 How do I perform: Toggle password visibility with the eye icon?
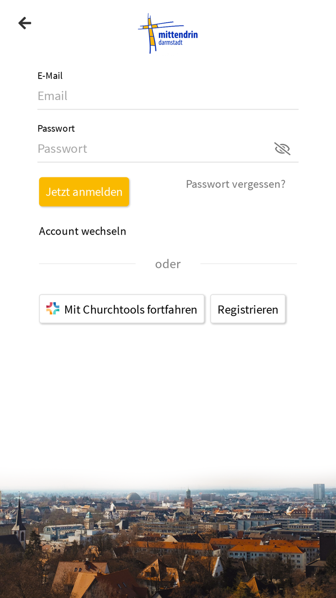[282, 148]
